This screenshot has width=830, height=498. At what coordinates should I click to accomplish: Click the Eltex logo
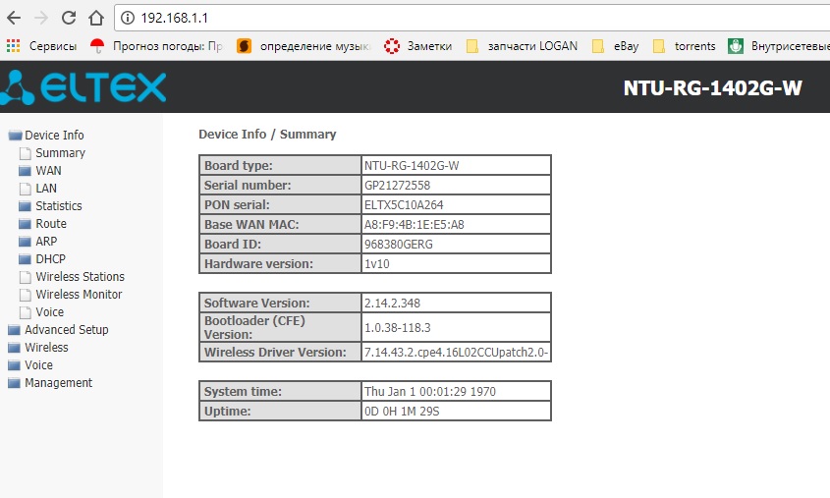pyautogui.click(x=83, y=86)
